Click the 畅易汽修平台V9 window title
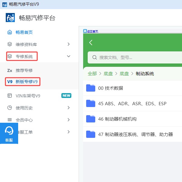Image resolution: width=182 pixels, height=182 pixels. point(24,4)
